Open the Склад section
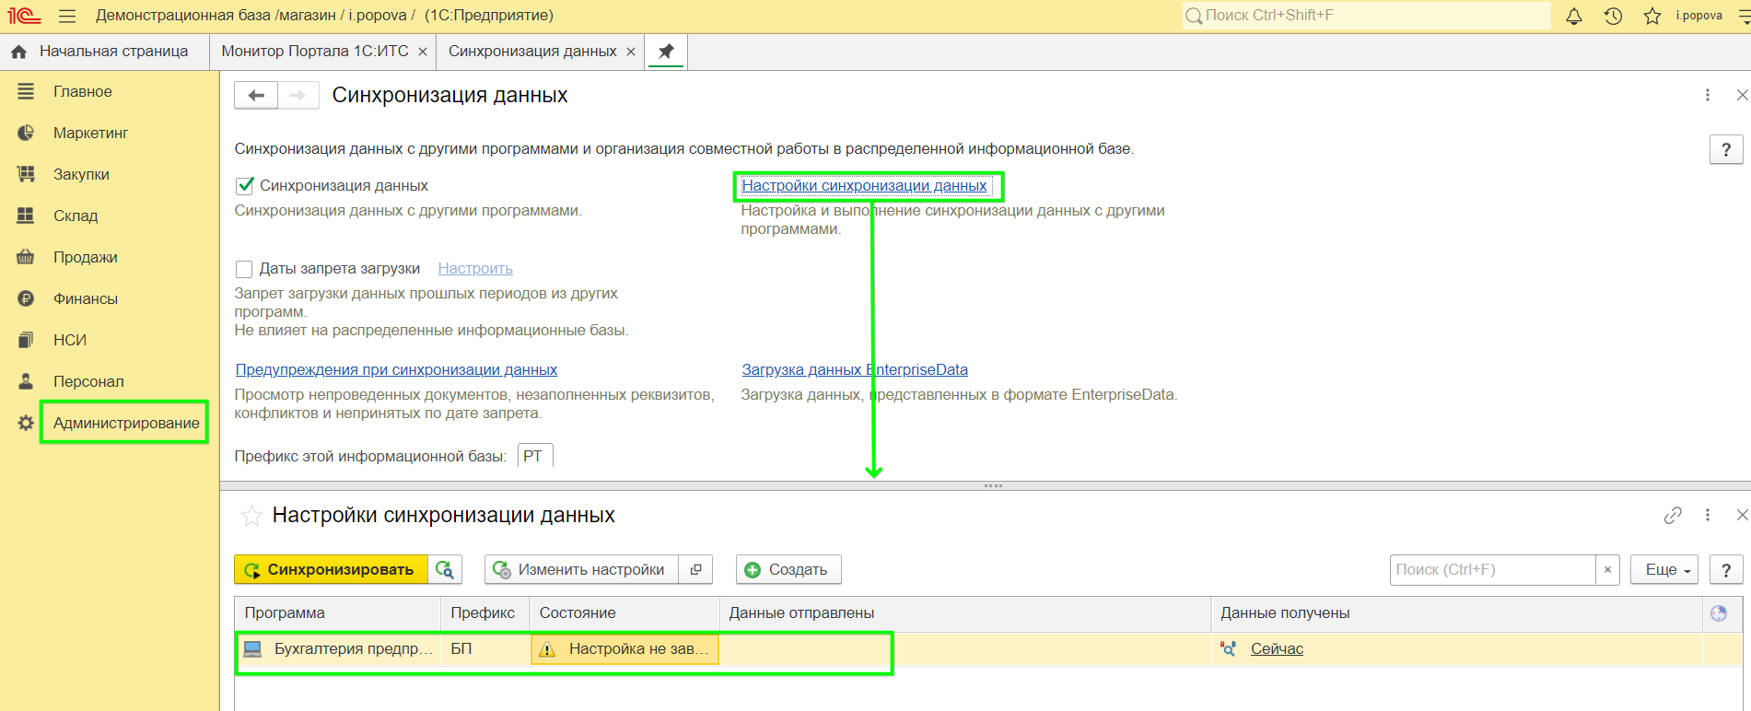Image resolution: width=1751 pixels, height=711 pixels. point(76,216)
